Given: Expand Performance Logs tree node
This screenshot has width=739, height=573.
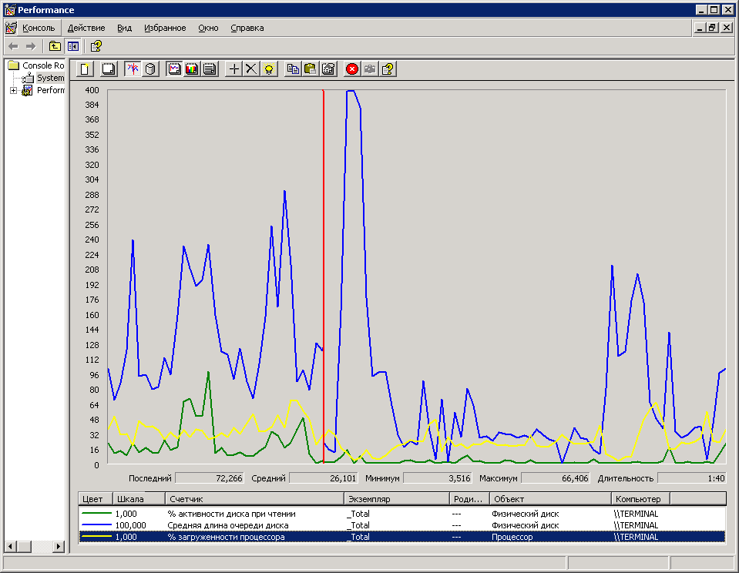Looking at the screenshot, I should point(13,90).
